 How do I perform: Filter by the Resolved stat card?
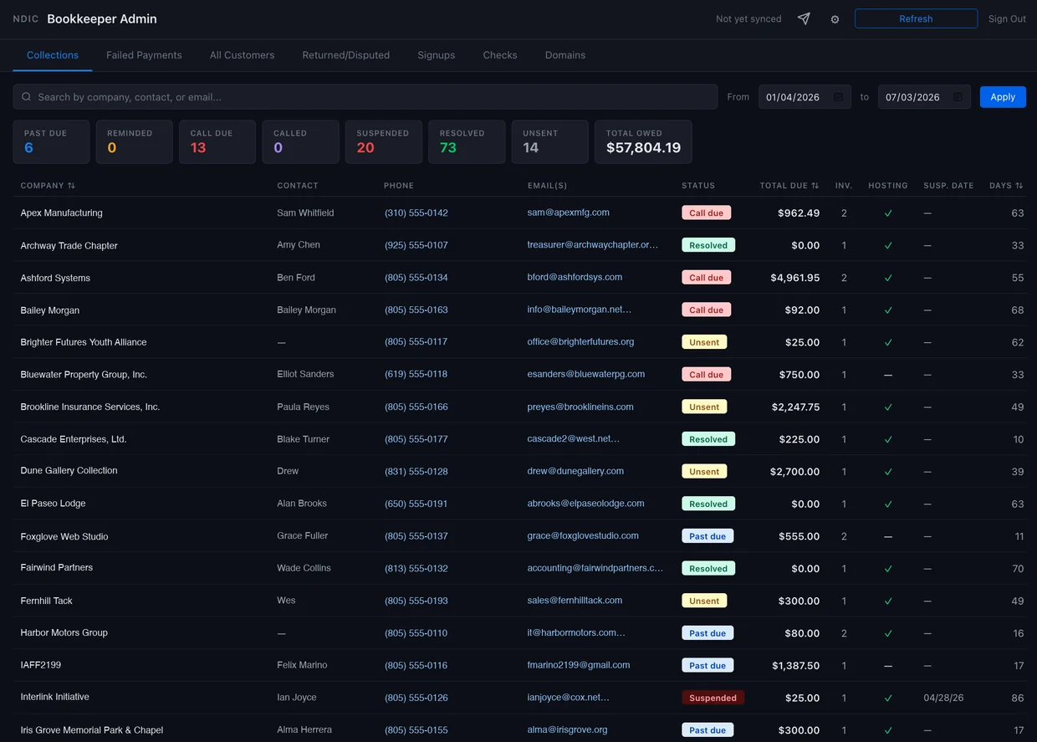[x=467, y=142]
